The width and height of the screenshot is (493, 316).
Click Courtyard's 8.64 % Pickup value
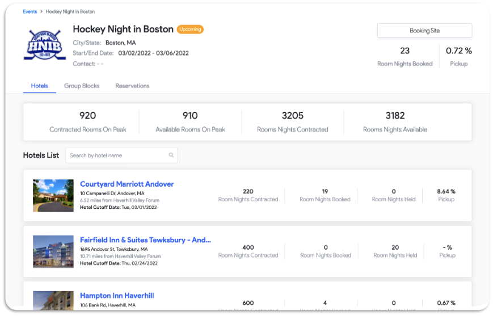tap(446, 192)
